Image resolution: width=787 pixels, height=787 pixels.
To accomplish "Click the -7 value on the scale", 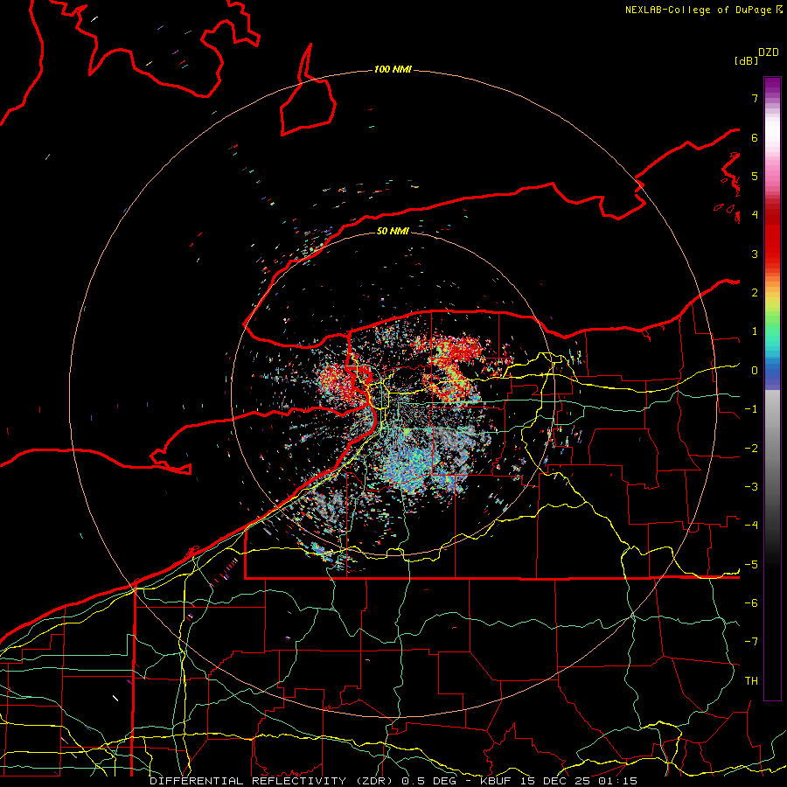I will pos(751,642).
